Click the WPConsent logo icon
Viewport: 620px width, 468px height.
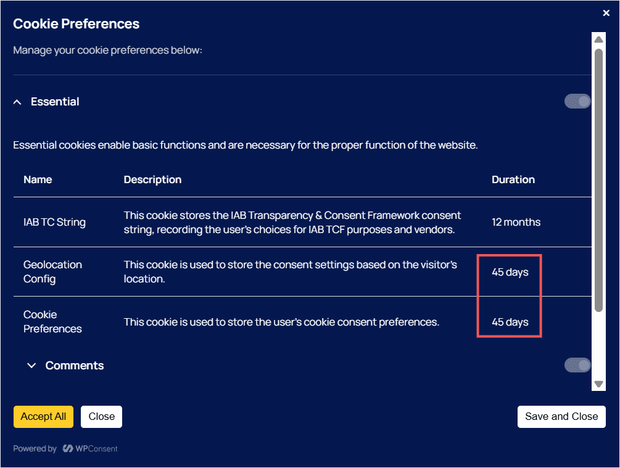[68, 449]
